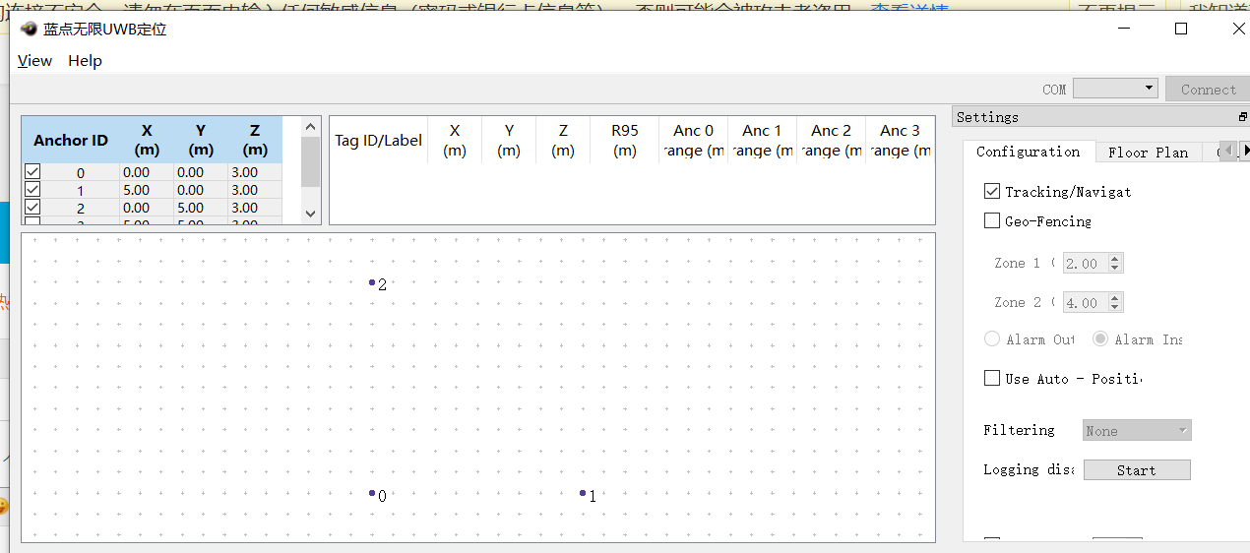The height and width of the screenshot is (553, 1250).
Task: Switch to the Floor Plan tab
Action: click(x=1148, y=152)
